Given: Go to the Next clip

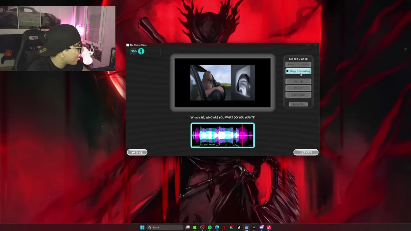Looking at the screenshot, I should click(x=298, y=81).
